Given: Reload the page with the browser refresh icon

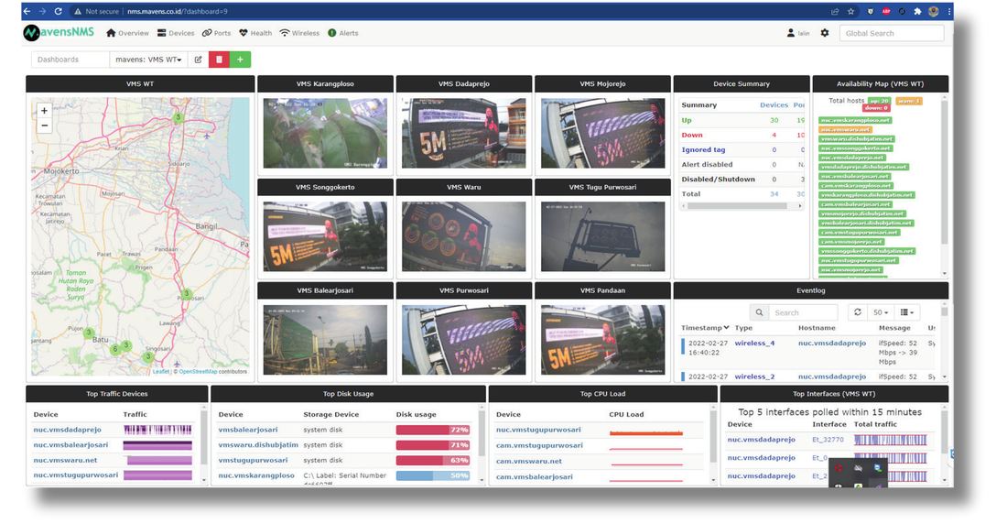Looking at the screenshot, I should [58, 11].
